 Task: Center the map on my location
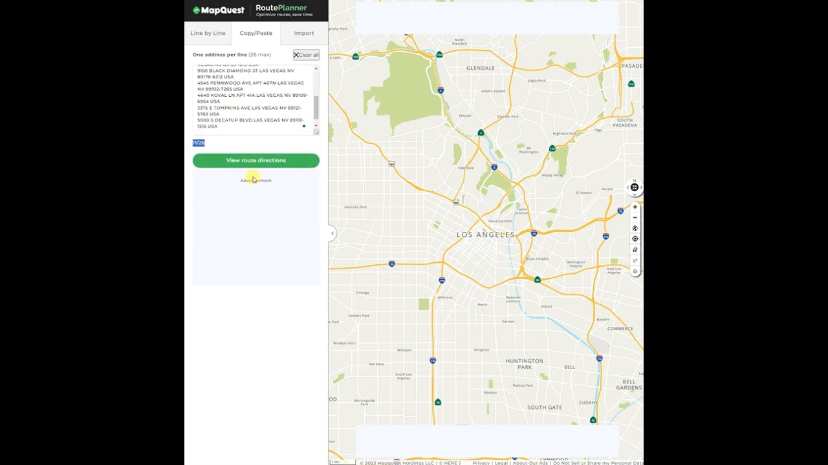tap(635, 239)
